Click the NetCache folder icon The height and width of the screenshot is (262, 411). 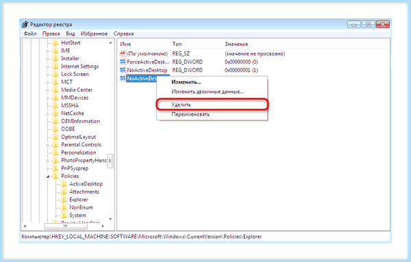pos(55,114)
